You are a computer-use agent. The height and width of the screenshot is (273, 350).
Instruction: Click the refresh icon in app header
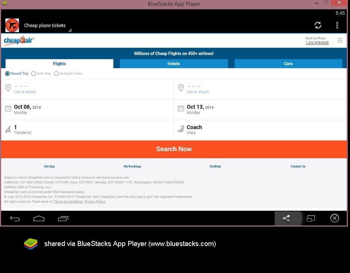click(318, 25)
